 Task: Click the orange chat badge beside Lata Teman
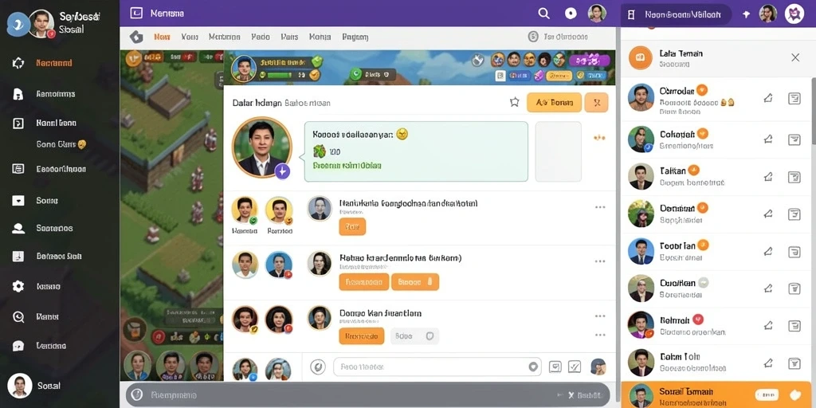coord(640,57)
